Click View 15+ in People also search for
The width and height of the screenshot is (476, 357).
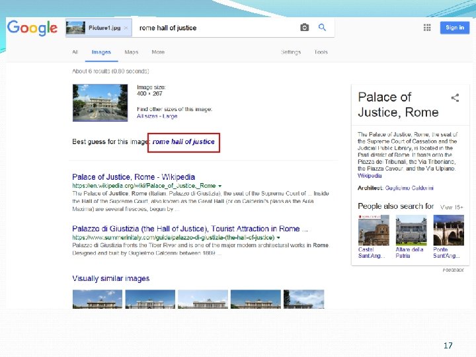pos(452,208)
